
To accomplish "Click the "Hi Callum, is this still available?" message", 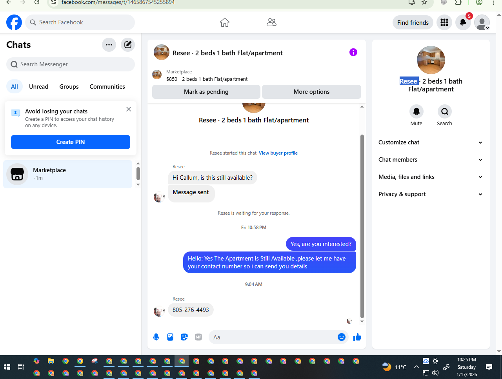I will click(213, 178).
